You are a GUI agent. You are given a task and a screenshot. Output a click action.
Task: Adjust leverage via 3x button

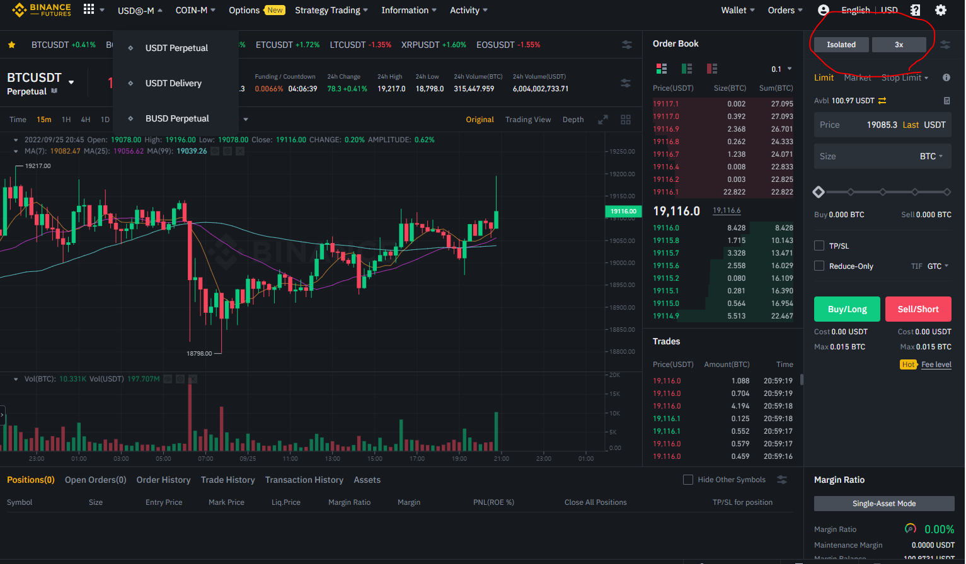coord(899,45)
